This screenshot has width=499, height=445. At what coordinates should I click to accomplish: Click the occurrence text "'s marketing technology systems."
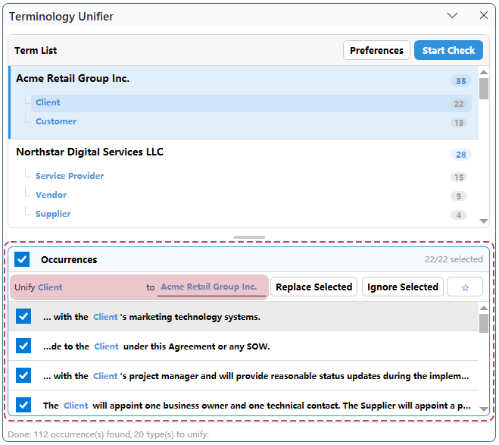tap(190, 317)
